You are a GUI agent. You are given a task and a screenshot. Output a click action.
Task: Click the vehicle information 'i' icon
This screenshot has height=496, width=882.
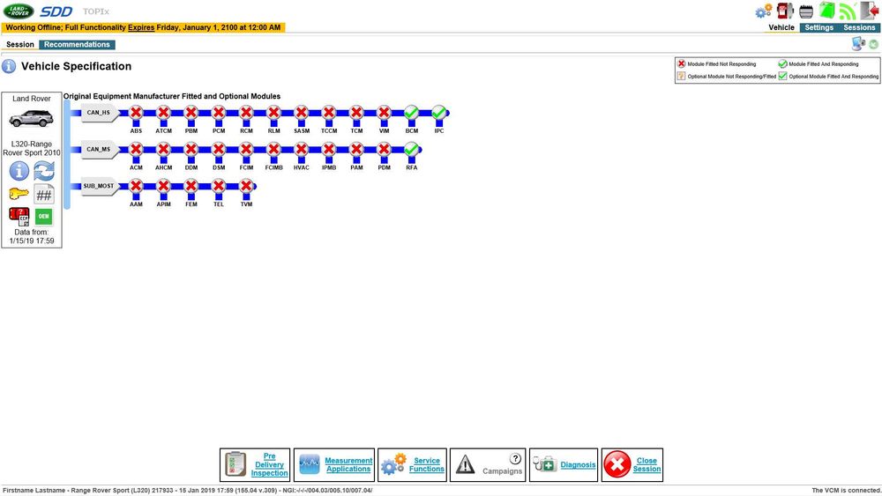19,171
